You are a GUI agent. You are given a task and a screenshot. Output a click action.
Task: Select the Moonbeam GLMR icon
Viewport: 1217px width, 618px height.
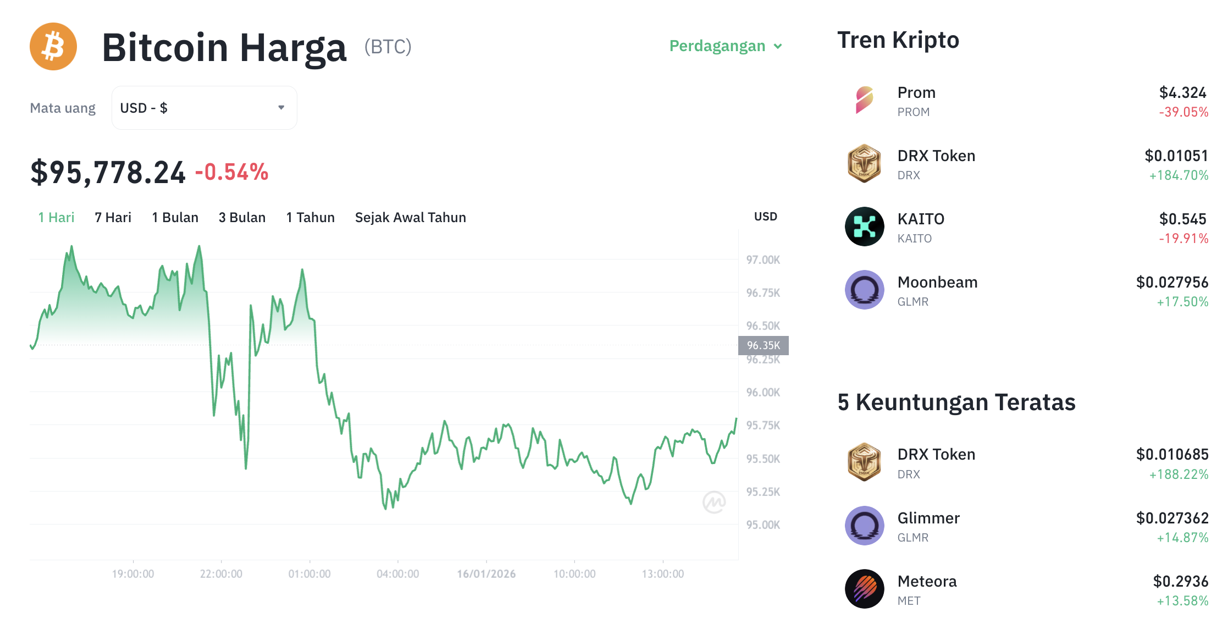pyautogui.click(x=864, y=290)
